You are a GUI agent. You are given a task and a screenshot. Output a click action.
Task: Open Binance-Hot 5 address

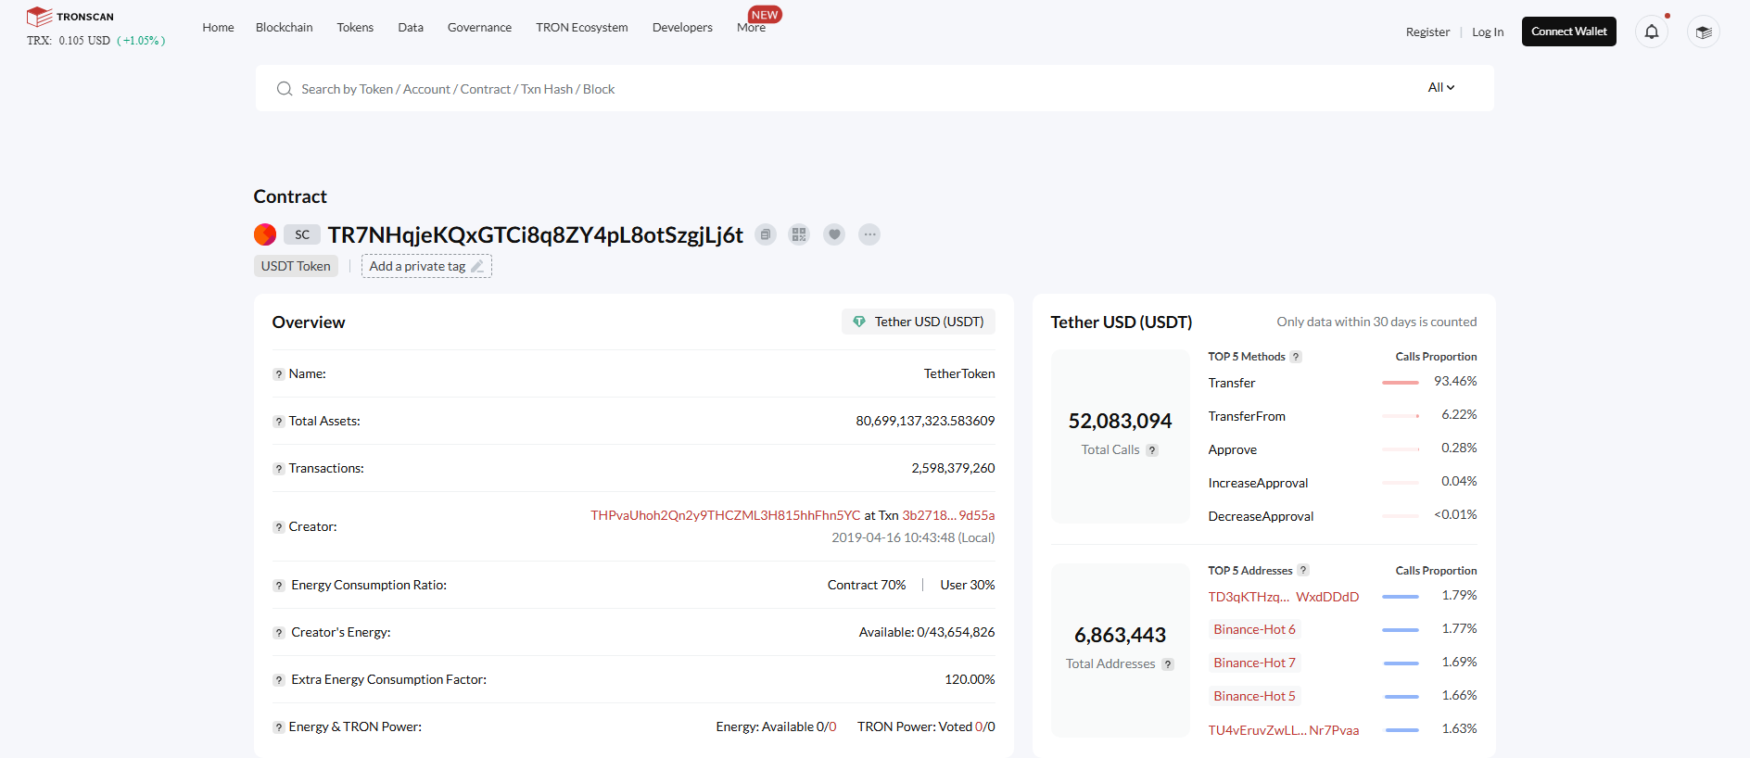1254,696
